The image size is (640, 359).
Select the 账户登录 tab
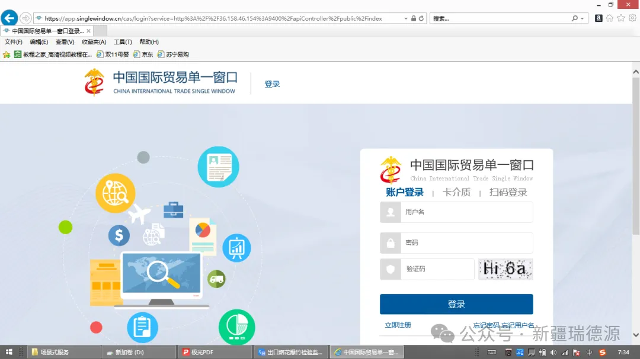coord(405,192)
